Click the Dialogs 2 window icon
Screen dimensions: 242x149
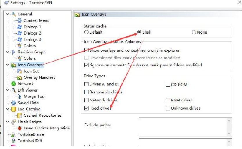tap(19, 33)
